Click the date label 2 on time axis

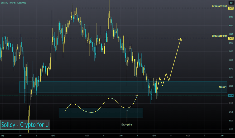tap(36, 135)
